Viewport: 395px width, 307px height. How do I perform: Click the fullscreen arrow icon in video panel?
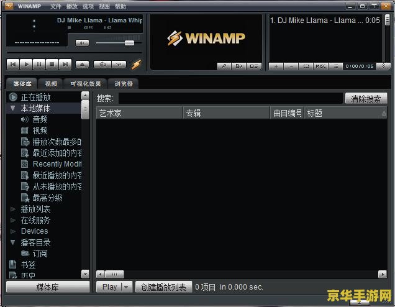tap(238, 66)
